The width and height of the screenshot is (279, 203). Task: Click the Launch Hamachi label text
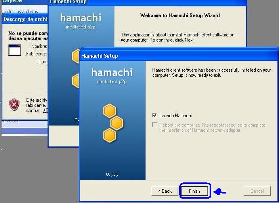[x=176, y=116]
